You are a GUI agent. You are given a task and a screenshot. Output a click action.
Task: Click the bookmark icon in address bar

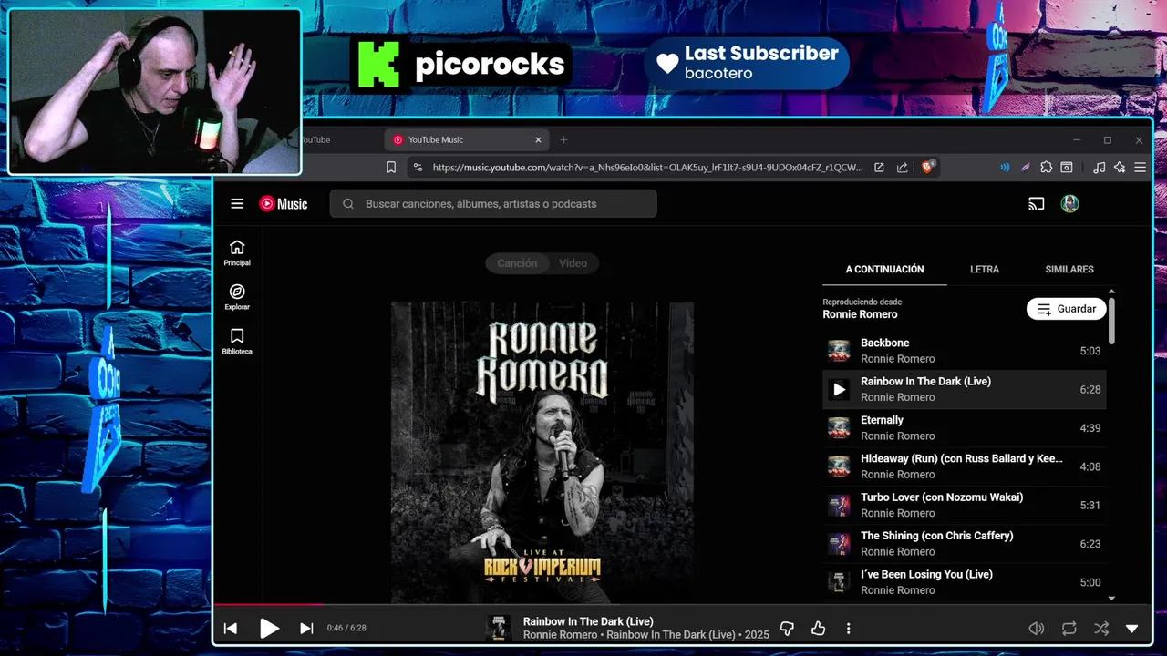pos(391,168)
